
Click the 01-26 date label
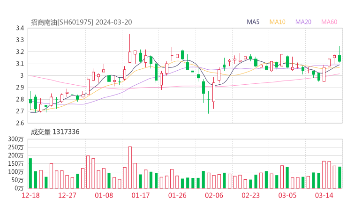point(177,195)
